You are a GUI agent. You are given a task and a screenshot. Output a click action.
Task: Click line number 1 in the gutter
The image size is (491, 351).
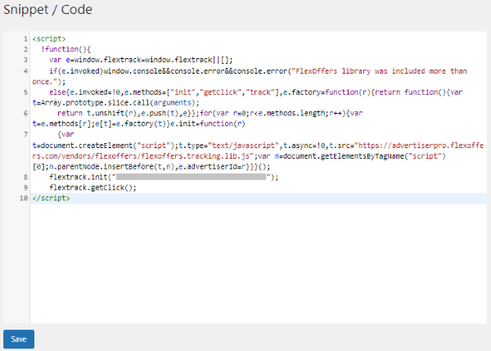[25, 38]
